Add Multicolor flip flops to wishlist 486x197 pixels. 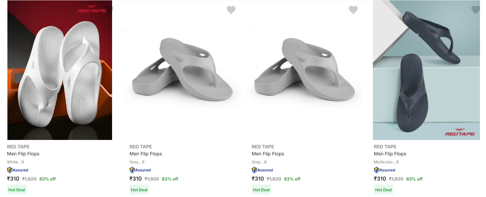tap(475, 10)
